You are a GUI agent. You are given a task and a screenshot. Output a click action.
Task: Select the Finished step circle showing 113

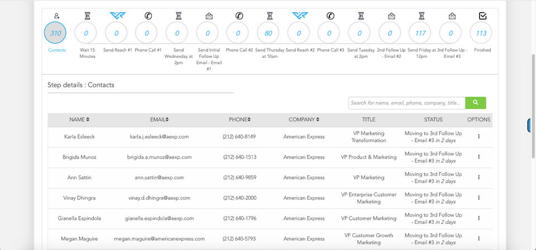(x=481, y=33)
